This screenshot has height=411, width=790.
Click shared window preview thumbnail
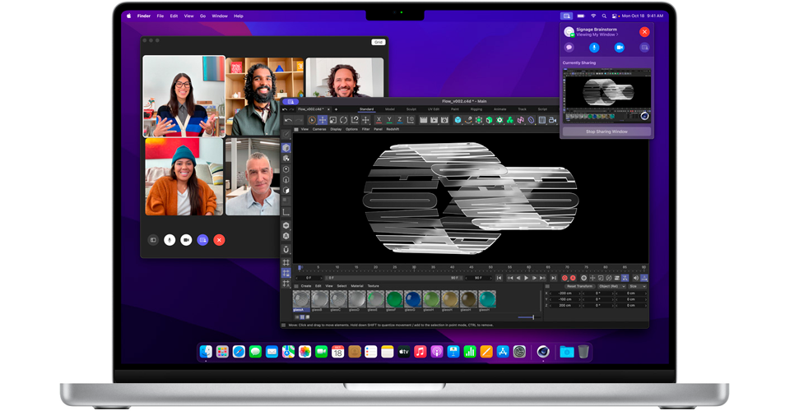click(x=606, y=95)
